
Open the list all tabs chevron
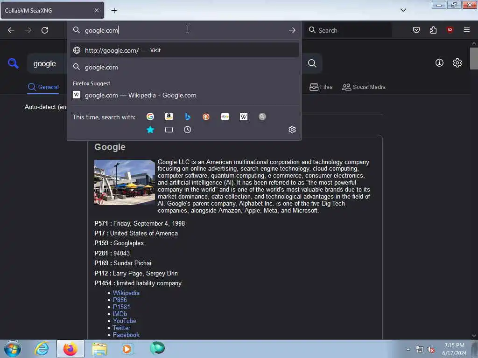pos(403,10)
